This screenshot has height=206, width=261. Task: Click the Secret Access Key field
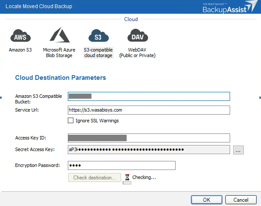(x=149, y=150)
